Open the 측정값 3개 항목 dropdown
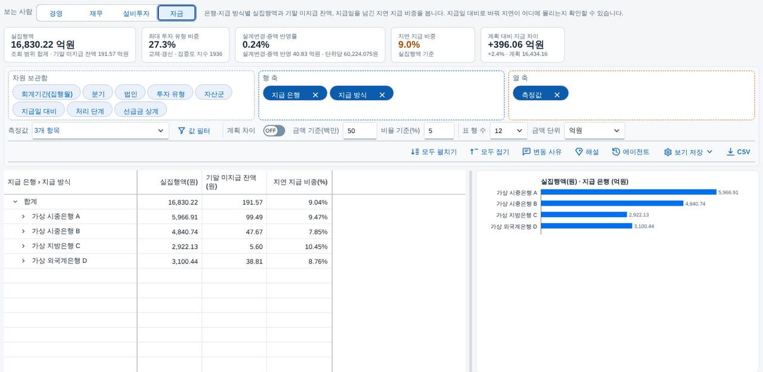 [101, 131]
